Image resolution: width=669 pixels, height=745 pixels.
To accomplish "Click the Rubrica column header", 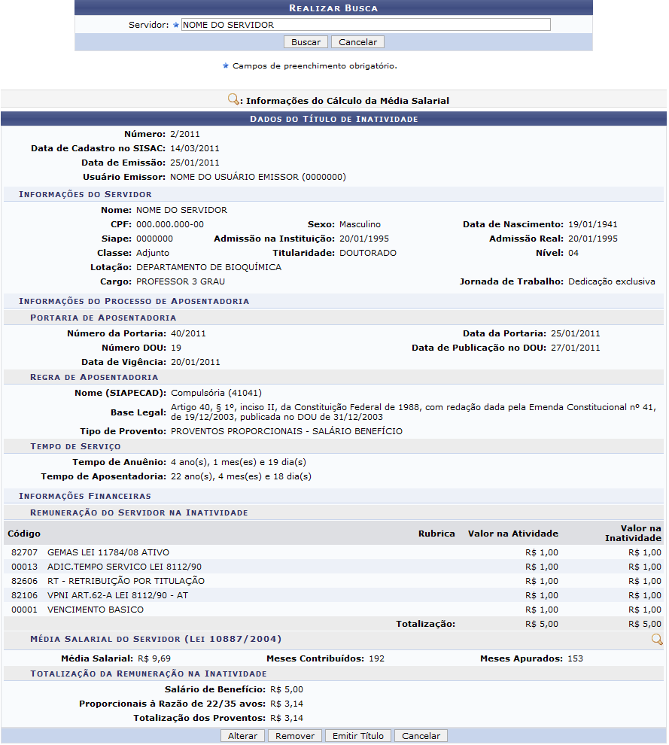I will (436, 534).
